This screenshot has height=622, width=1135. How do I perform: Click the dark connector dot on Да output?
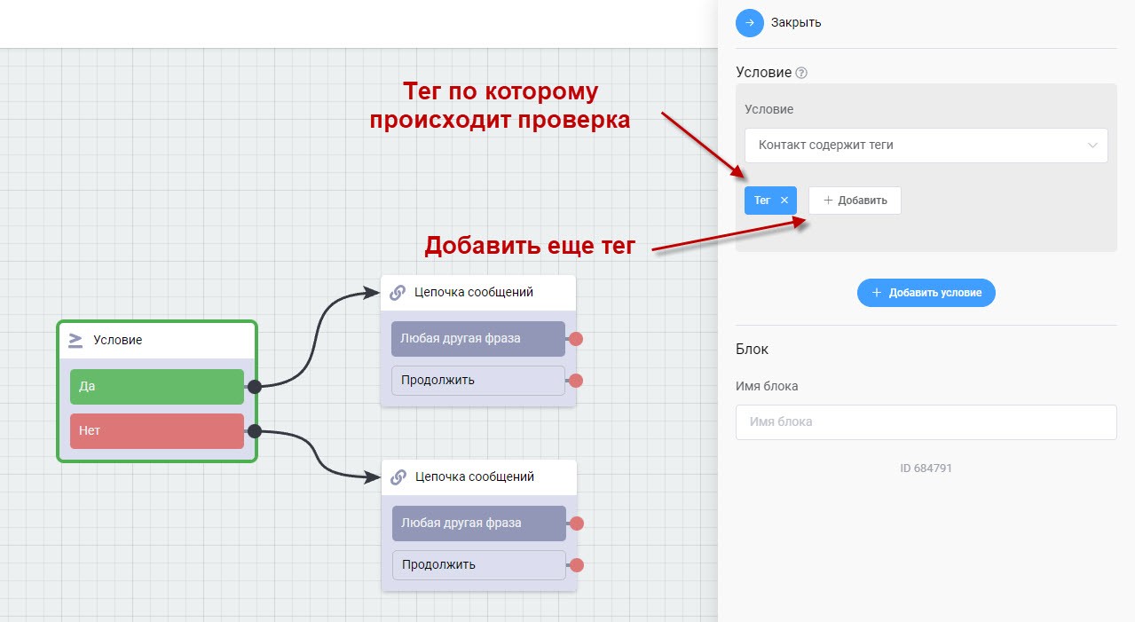point(254,387)
